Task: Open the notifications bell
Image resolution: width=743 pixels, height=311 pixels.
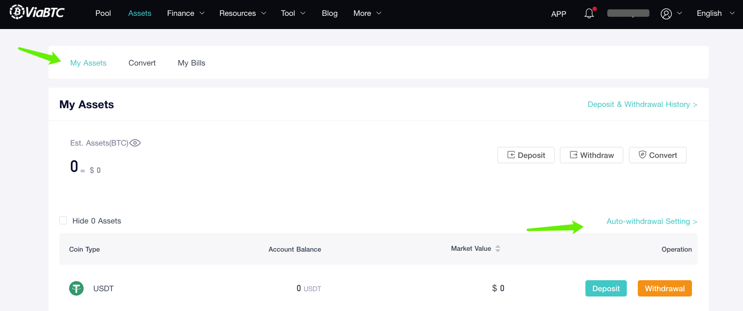Action: [x=589, y=13]
